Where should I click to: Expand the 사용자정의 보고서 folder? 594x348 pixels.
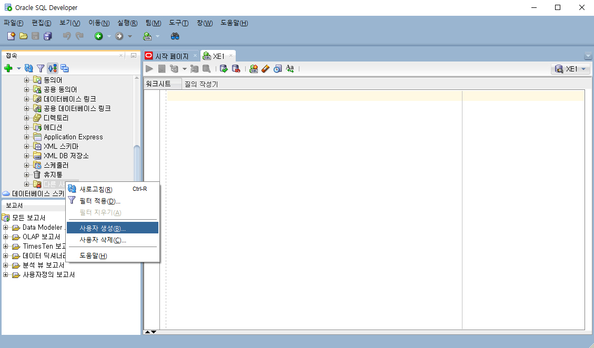pyautogui.click(x=5, y=274)
